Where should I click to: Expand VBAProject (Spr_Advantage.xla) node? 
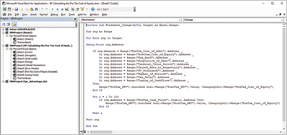click(x=3, y=82)
